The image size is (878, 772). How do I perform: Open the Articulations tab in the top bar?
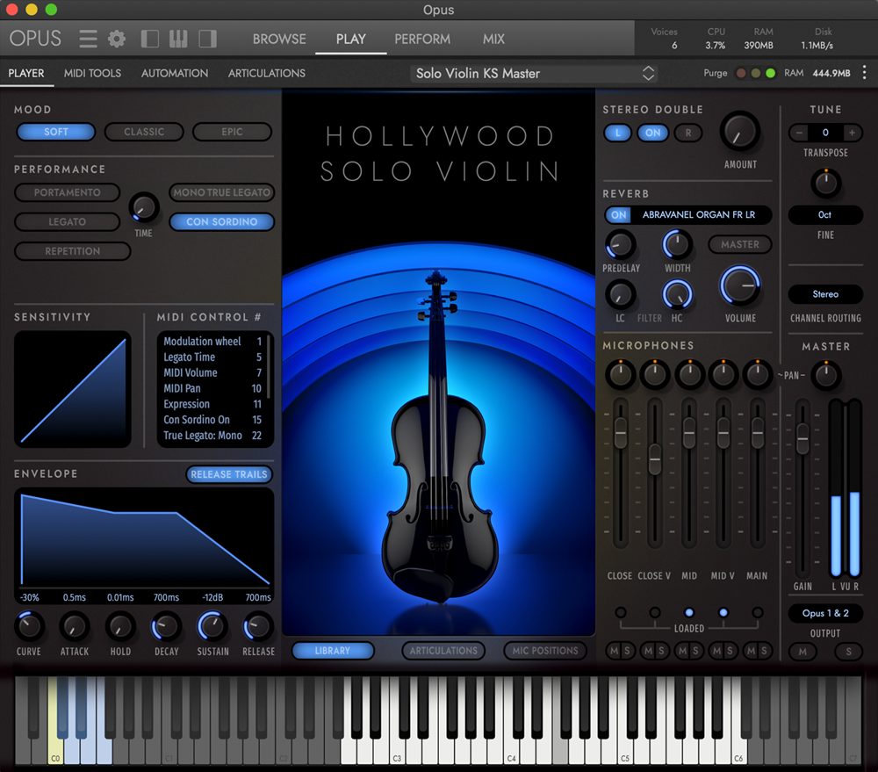tap(267, 73)
